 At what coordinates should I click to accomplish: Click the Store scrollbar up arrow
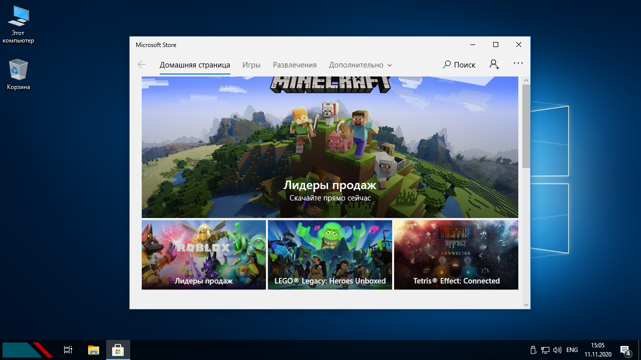[x=526, y=80]
